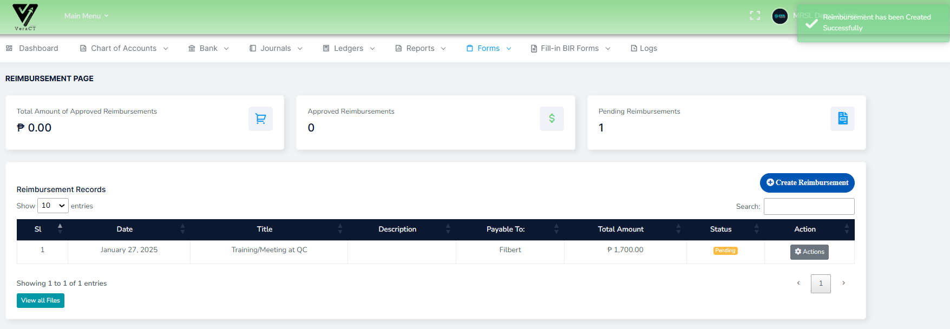This screenshot has height=329, width=950.
Task: Sort the table by Total Amount
Action: (620, 229)
